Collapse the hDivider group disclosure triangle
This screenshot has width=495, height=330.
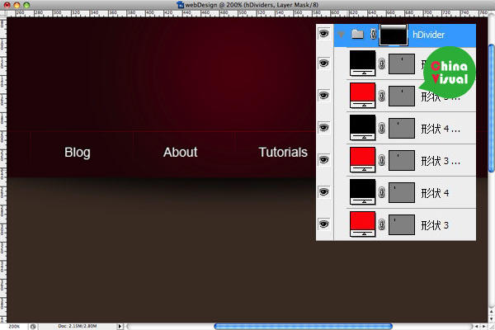[x=342, y=35]
